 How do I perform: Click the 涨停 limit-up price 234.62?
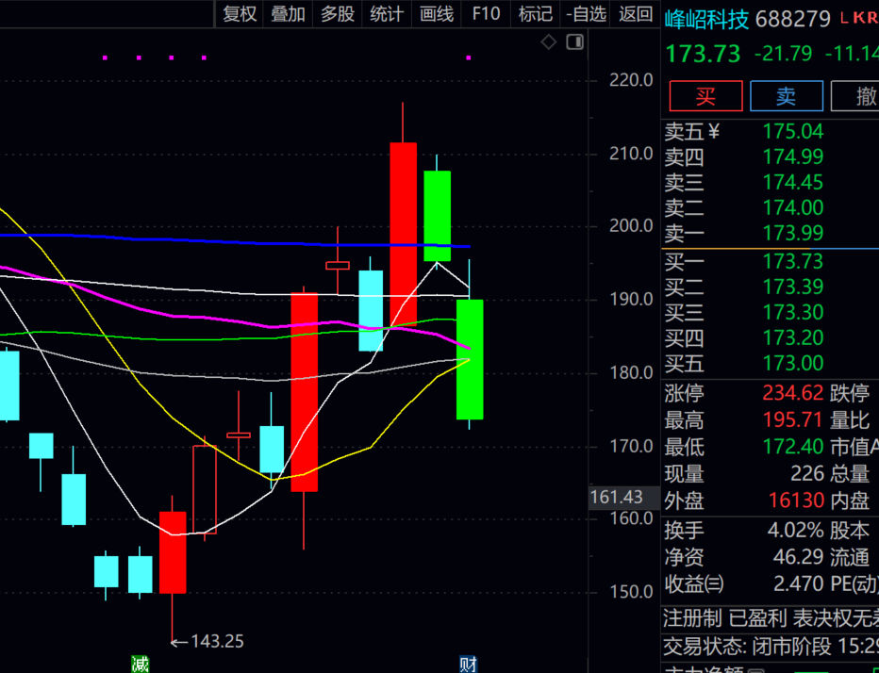(x=792, y=393)
